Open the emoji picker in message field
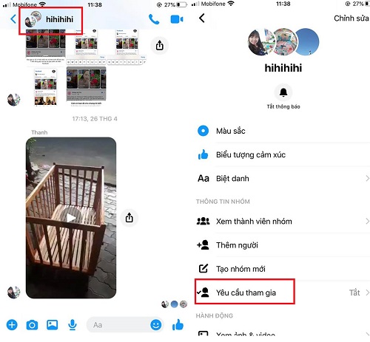Screen dimensions: 370x342 pyautogui.click(x=156, y=325)
